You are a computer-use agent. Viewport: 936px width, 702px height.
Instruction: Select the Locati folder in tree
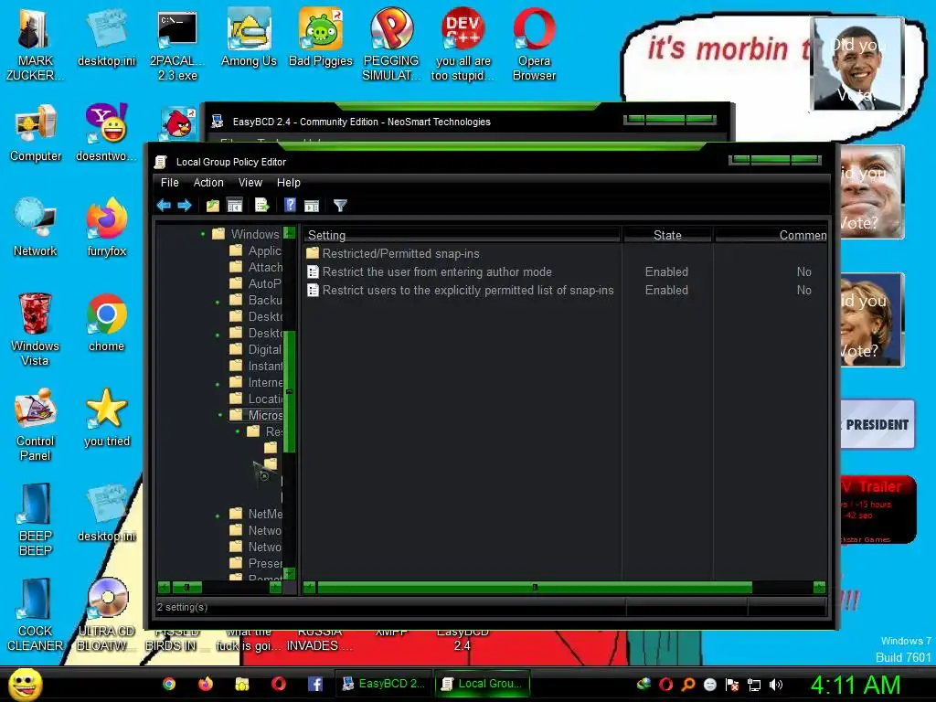coord(256,399)
